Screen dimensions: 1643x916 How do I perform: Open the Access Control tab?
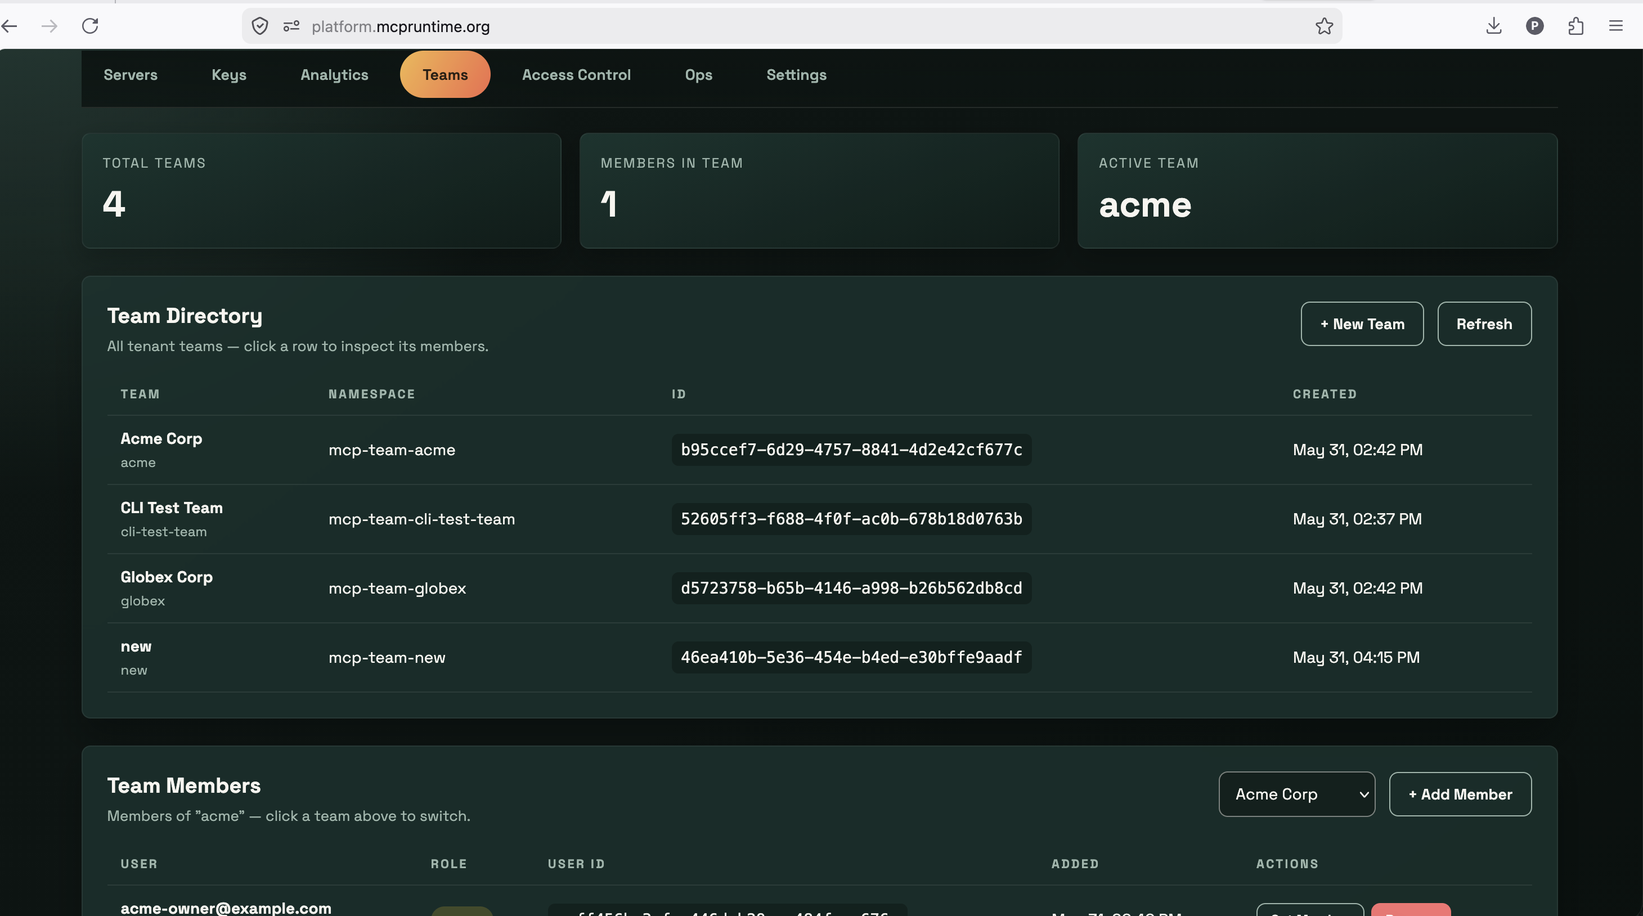[x=576, y=75]
